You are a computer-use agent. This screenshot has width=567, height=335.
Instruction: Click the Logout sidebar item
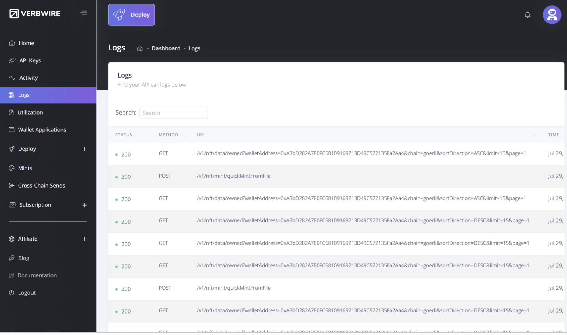click(x=27, y=293)
